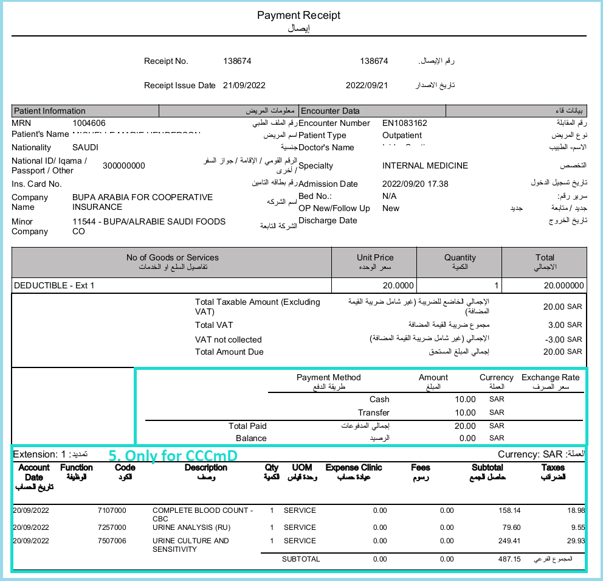Select the DEDUCTIBLE - Ext 1 row
Screen dimensions: 603x581
(299, 285)
